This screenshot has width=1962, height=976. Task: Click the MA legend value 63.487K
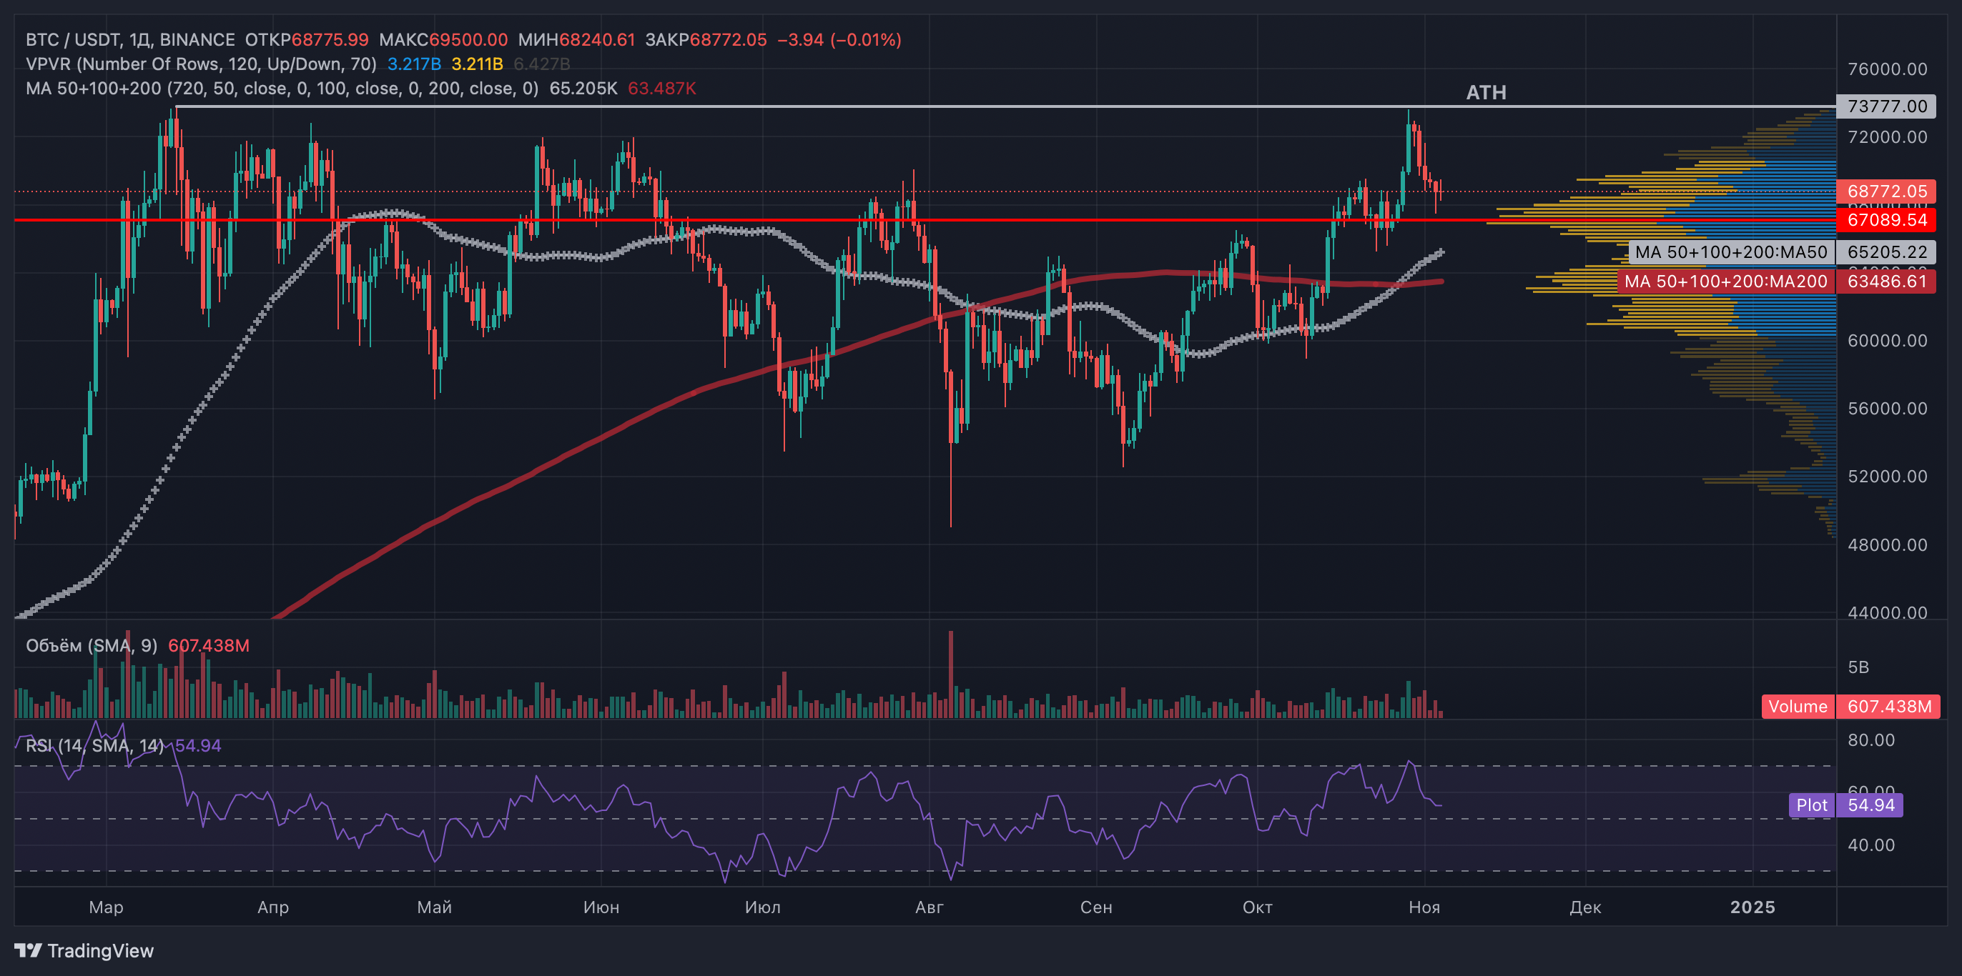(x=662, y=89)
